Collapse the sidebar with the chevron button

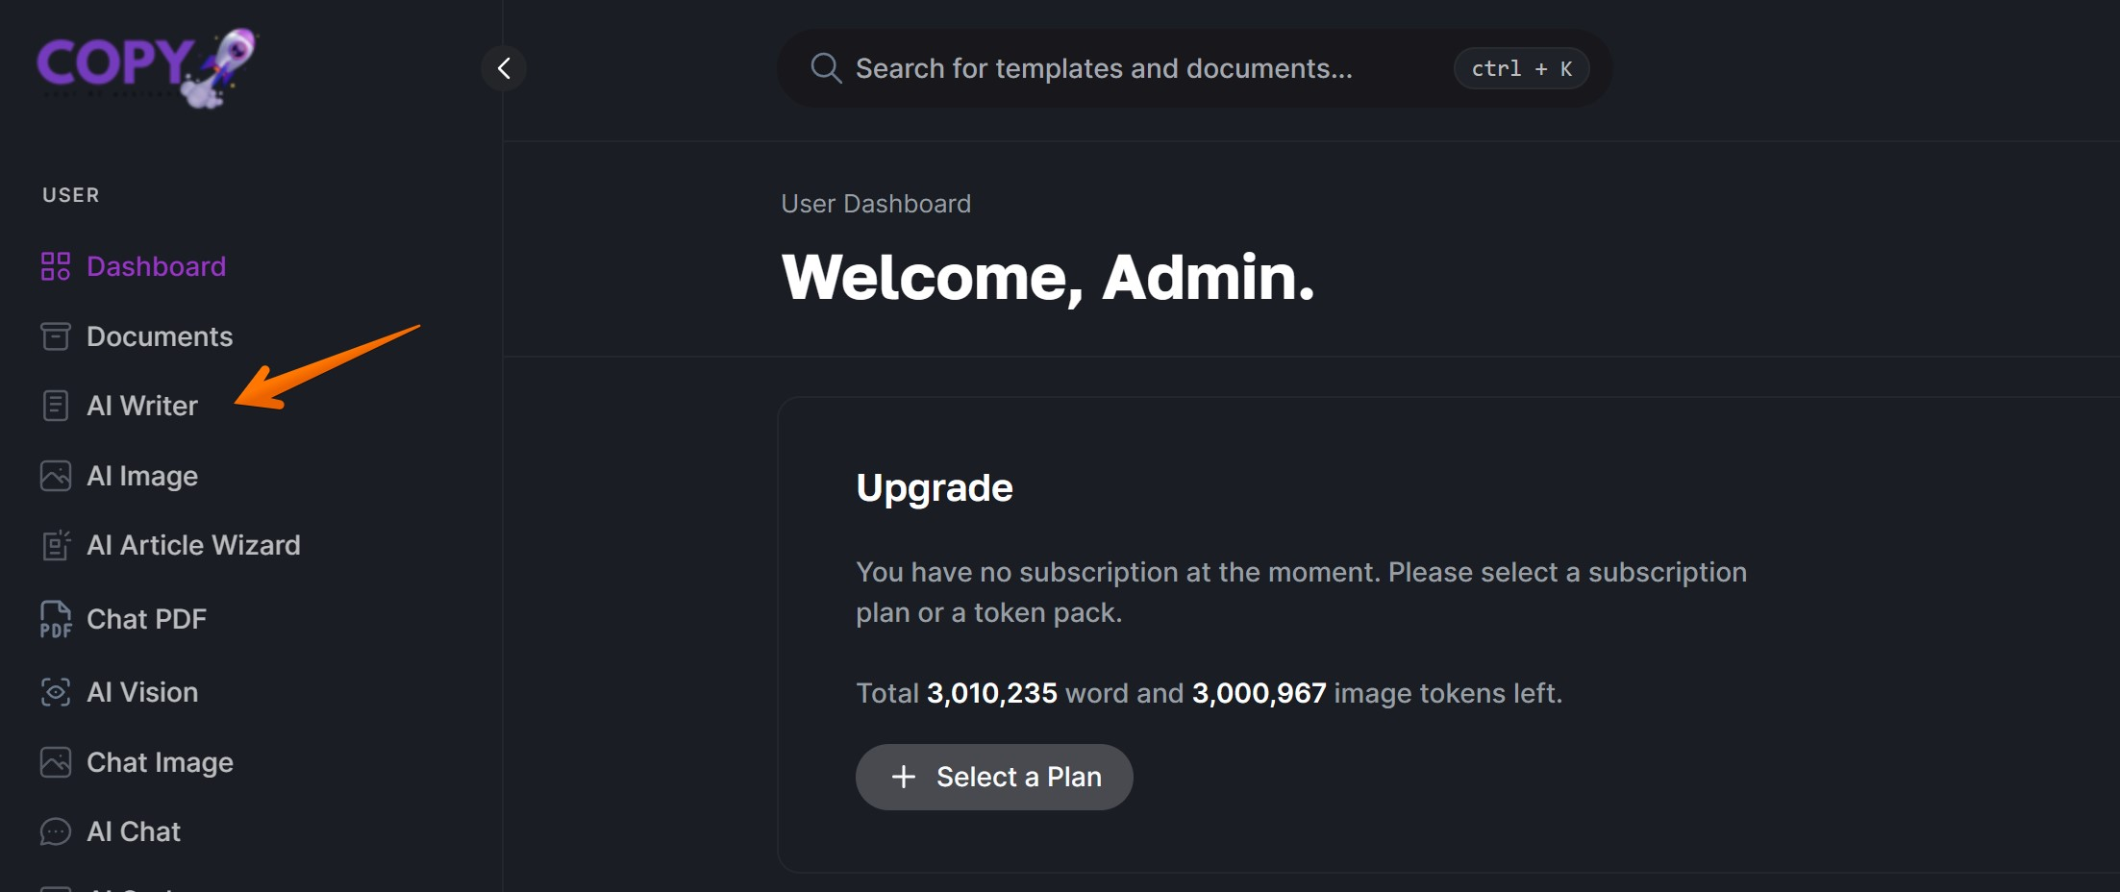coord(504,68)
